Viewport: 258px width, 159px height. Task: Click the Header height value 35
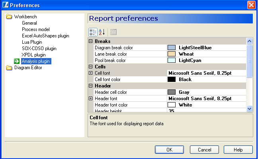[x=171, y=111]
